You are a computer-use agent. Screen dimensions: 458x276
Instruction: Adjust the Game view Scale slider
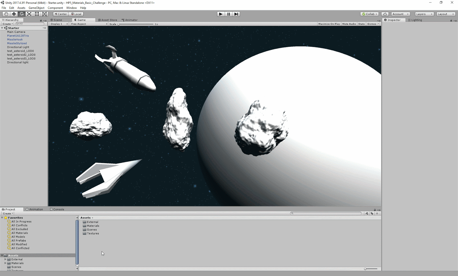tap(119, 24)
